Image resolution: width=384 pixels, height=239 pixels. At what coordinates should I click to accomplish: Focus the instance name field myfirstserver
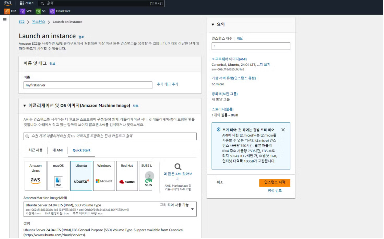(88, 85)
